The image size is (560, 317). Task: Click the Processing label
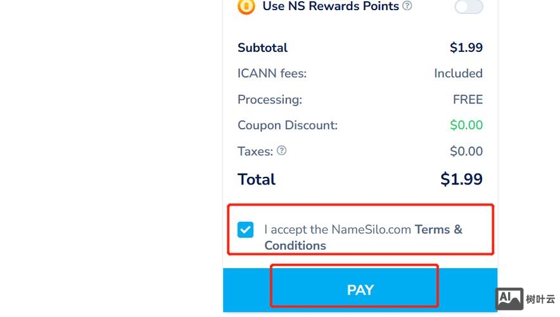coord(270,100)
